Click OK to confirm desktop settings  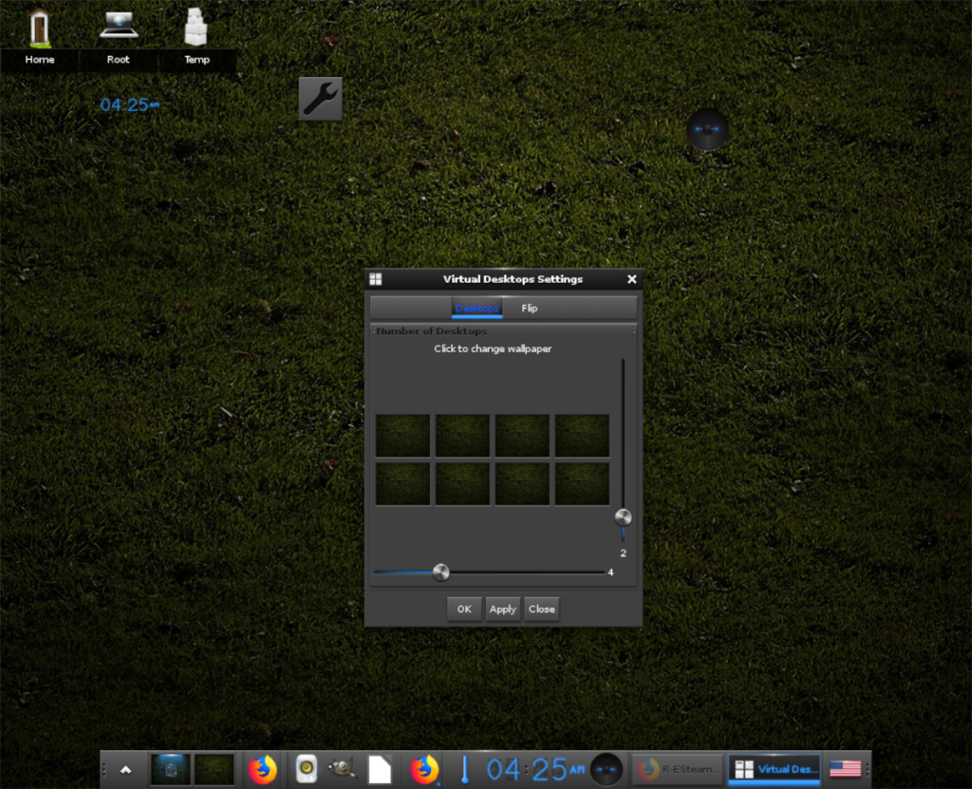click(464, 609)
